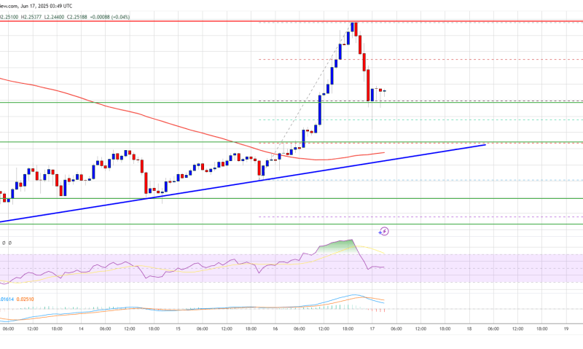583x349 pixels.
Task: Click date label 17 on time axis
Action: (x=372, y=329)
